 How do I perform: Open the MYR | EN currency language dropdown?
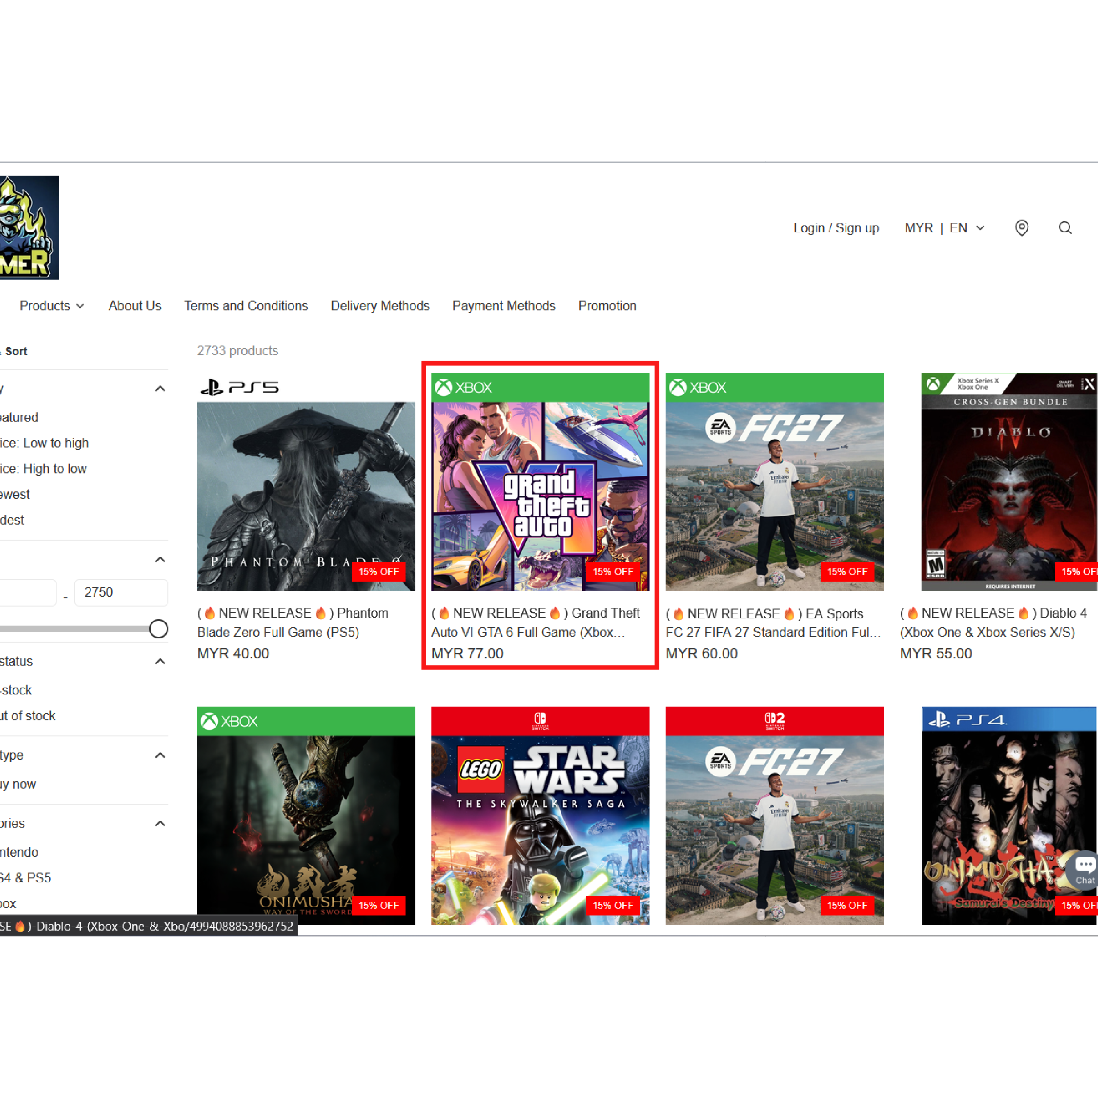pyautogui.click(x=944, y=228)
